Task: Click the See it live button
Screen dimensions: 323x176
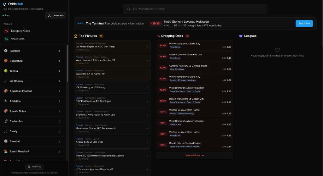Action: [x=304, y=23]
